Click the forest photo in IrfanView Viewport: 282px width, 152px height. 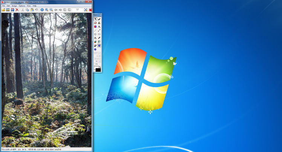point(47,80)
